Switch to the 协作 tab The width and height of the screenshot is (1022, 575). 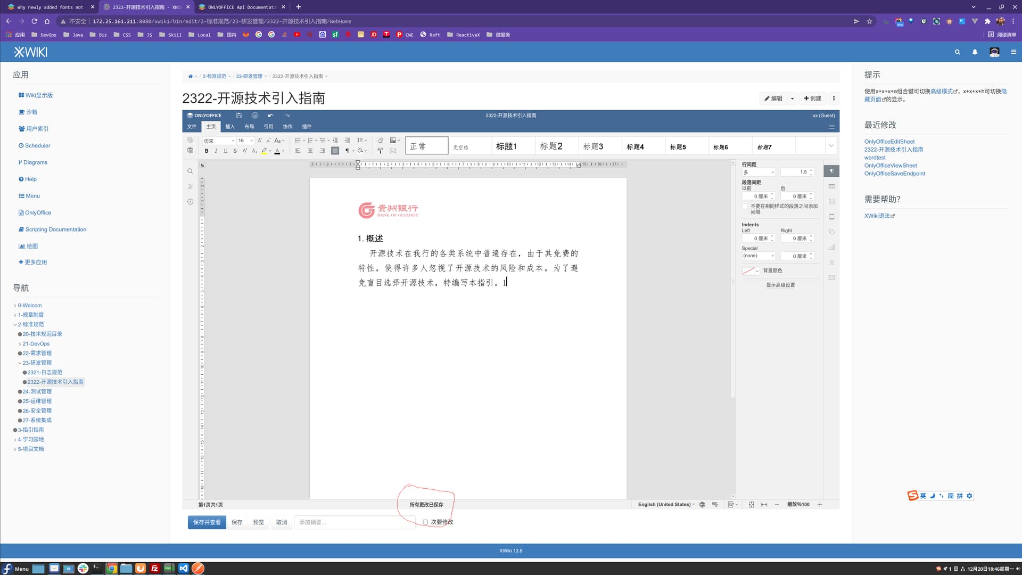(287, 127)
